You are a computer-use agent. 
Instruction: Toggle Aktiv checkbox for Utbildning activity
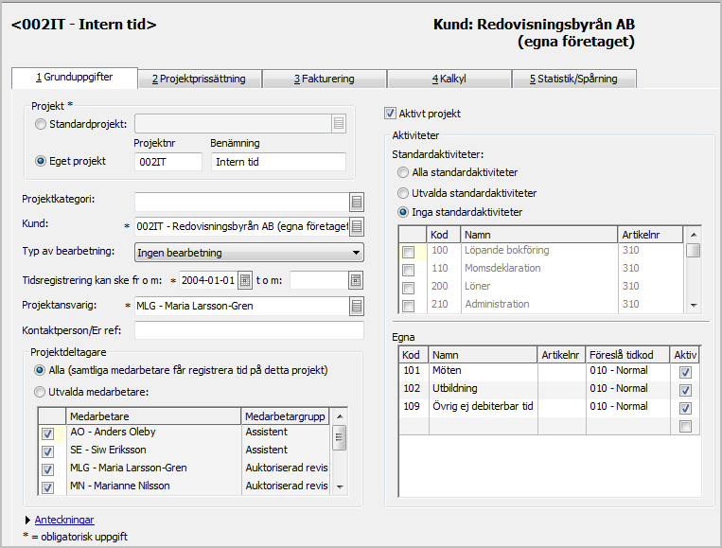[x=685, y=390]
